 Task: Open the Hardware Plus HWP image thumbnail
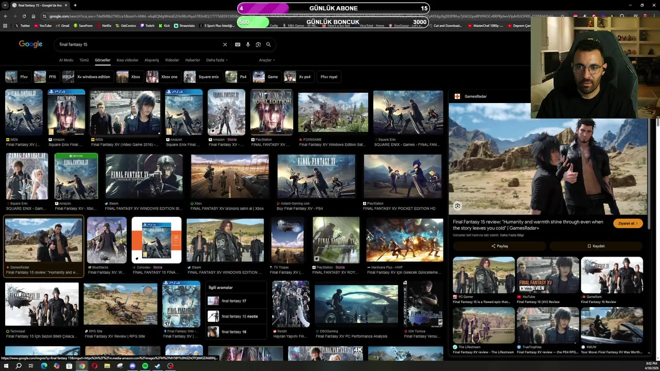coord(405,240)
